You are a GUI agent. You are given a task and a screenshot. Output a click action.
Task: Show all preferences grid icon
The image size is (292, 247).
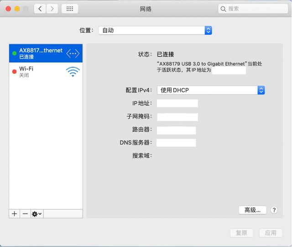(70, 9)
